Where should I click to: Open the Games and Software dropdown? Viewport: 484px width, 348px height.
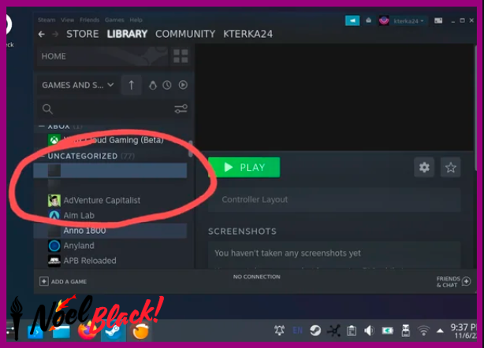(78, 85)
